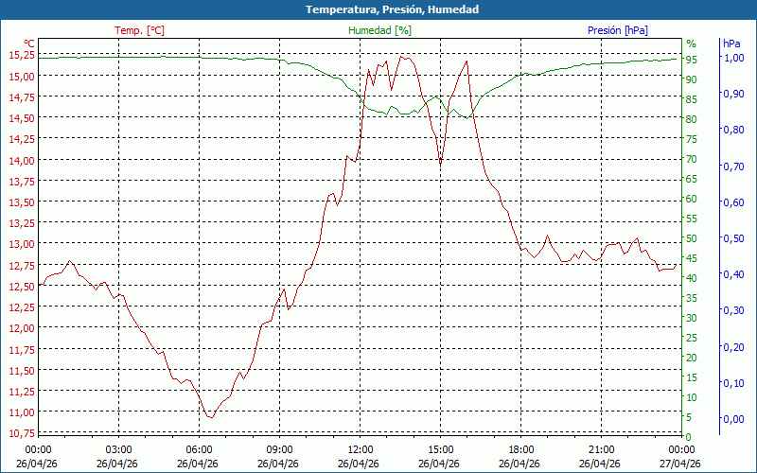Click the 18:00 time axis label
The width and height of the screenshot is (757, 473).
pos(521,449)
